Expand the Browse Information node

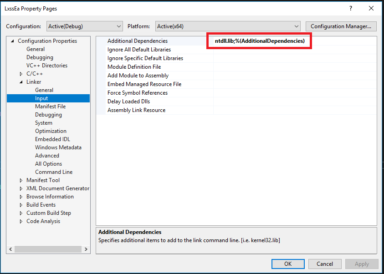click(x=20, y=196)
